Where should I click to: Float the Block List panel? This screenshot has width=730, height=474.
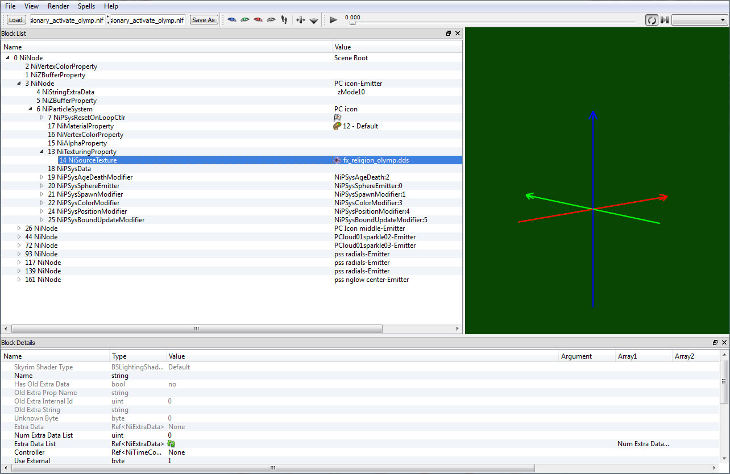point(449,34)
